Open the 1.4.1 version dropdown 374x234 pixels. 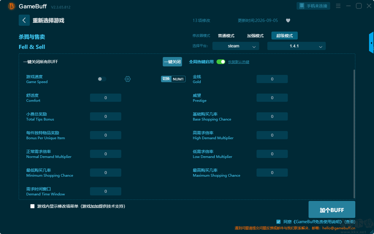[x=297, y=46]
